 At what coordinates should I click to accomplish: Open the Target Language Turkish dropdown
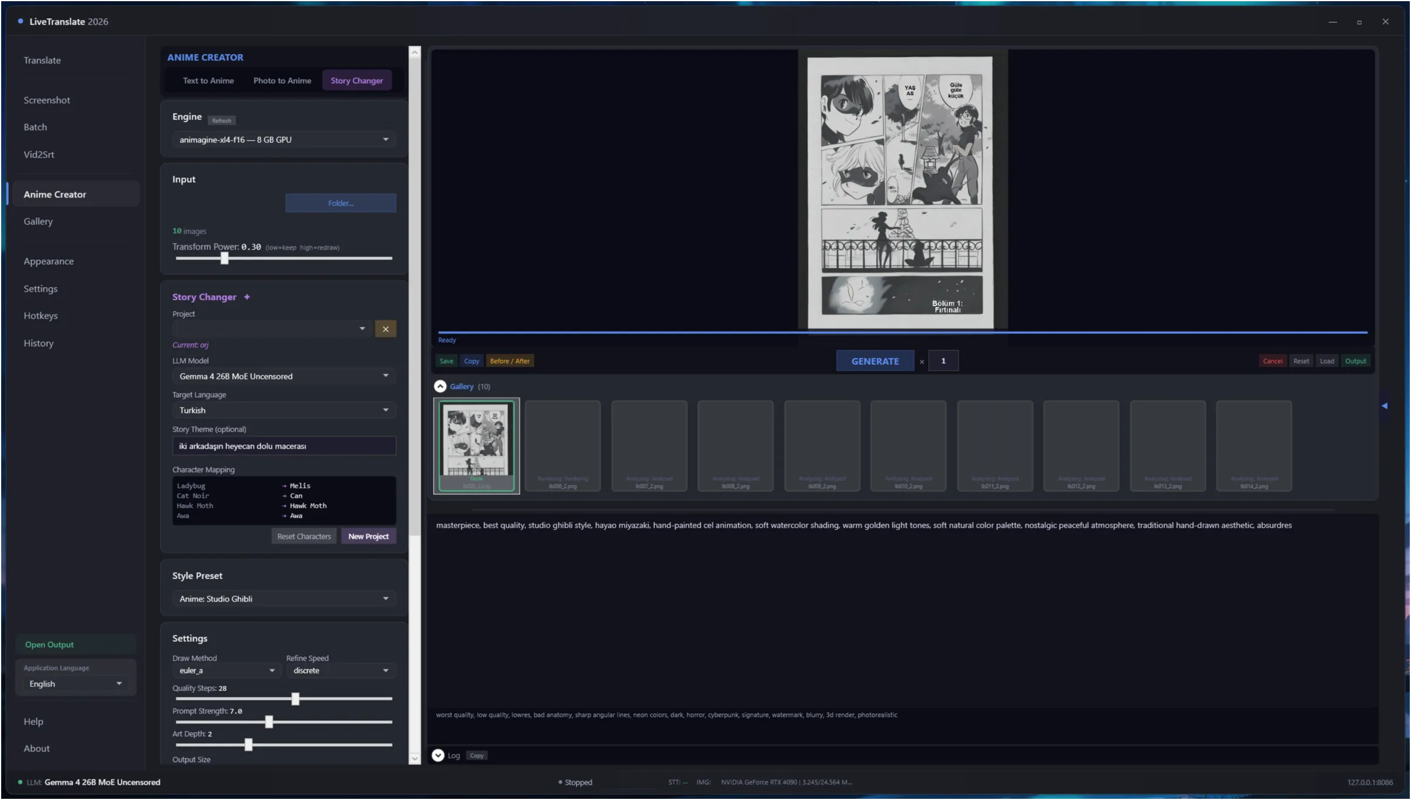click(284, 410)
